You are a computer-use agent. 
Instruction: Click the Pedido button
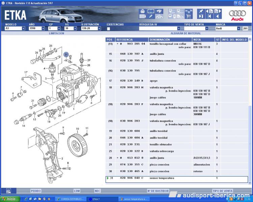(x=36, y=191)
